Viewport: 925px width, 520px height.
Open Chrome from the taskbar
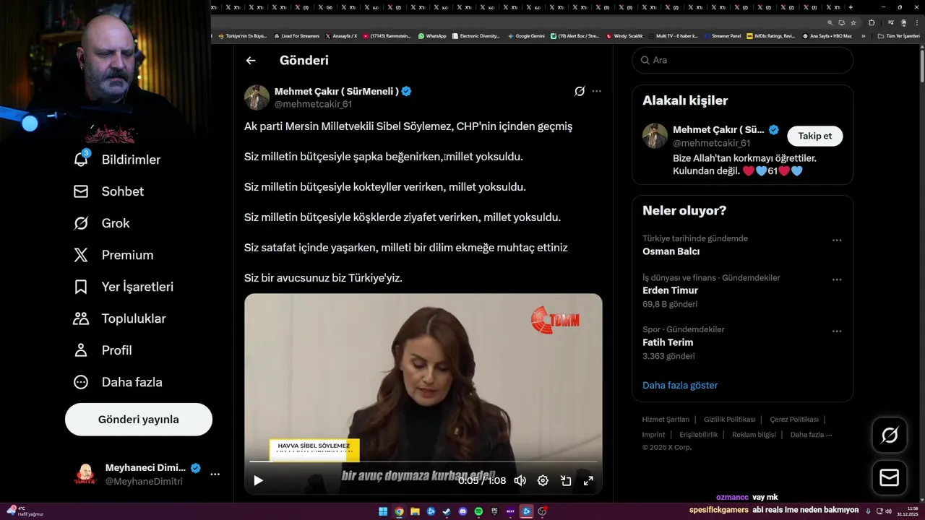click(399, 511)
